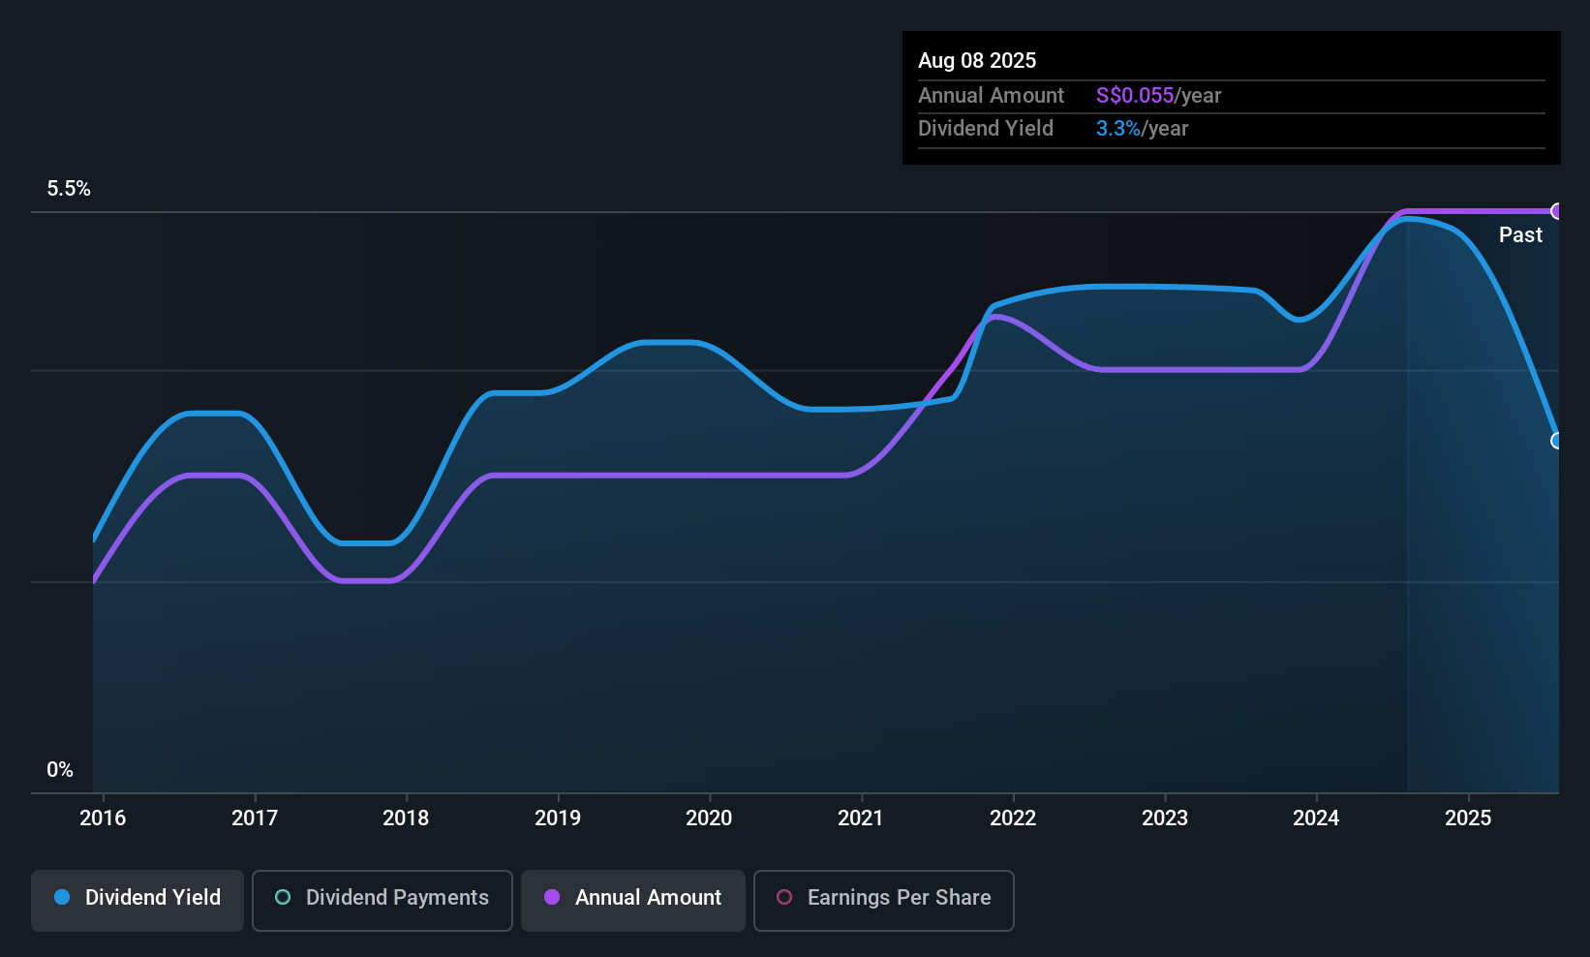Screen dimensions: 1590x957
Task: Click the S$0.055/year value in tooltip
Action: tap(1158, 96)
